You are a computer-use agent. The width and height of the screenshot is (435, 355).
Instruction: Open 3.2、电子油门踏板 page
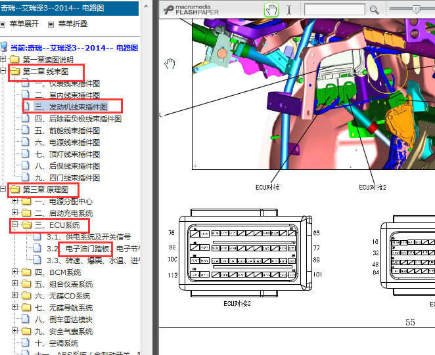click(93, 249)
